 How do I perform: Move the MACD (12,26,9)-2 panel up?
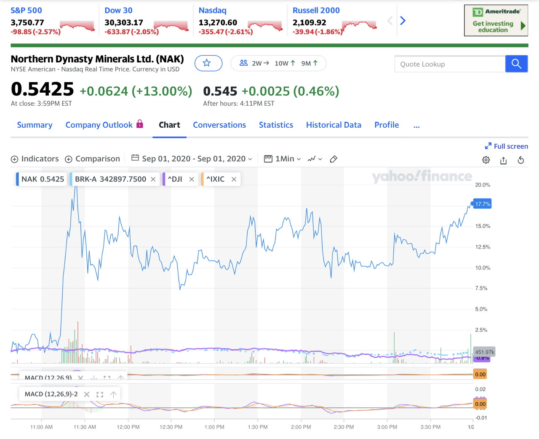pyautogui.click(x=113, y=394)
